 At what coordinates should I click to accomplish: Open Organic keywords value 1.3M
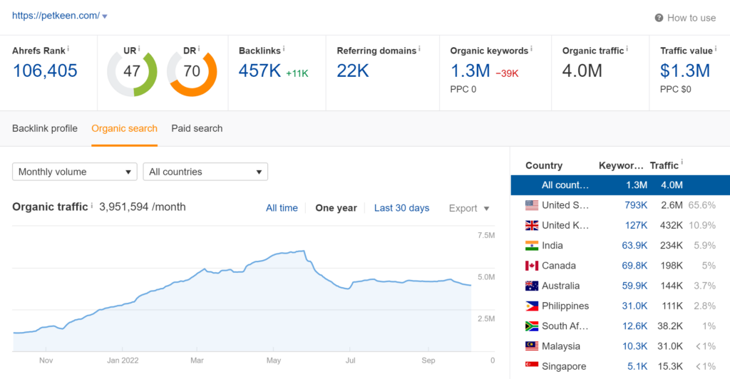(x=471, y=71)
